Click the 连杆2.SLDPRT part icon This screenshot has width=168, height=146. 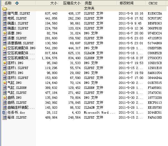(5, 78)
